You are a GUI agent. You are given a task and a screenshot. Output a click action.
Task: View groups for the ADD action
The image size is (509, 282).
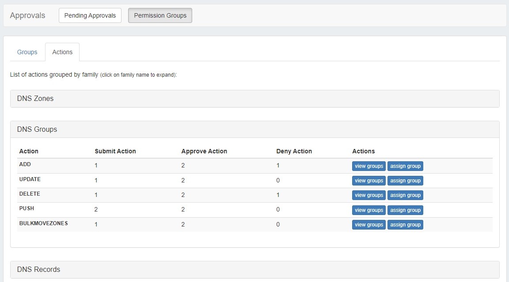pyautogui.click(x=368, y=166)
